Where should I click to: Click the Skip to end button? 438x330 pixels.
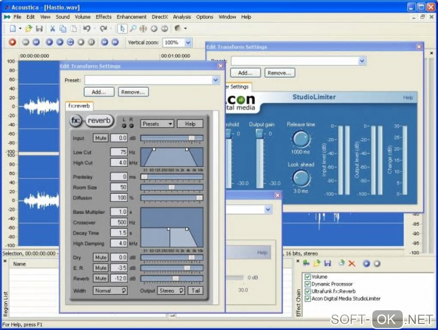click(x=115, y=42)
